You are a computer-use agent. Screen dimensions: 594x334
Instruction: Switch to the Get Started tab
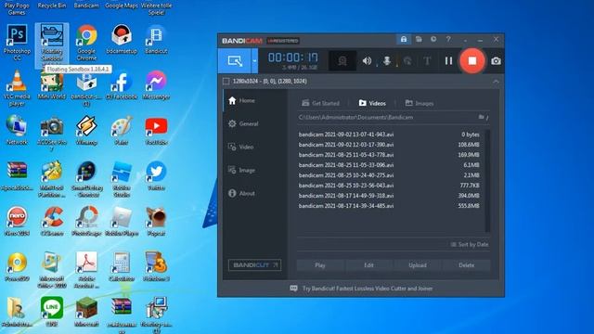tap(320, 103)
